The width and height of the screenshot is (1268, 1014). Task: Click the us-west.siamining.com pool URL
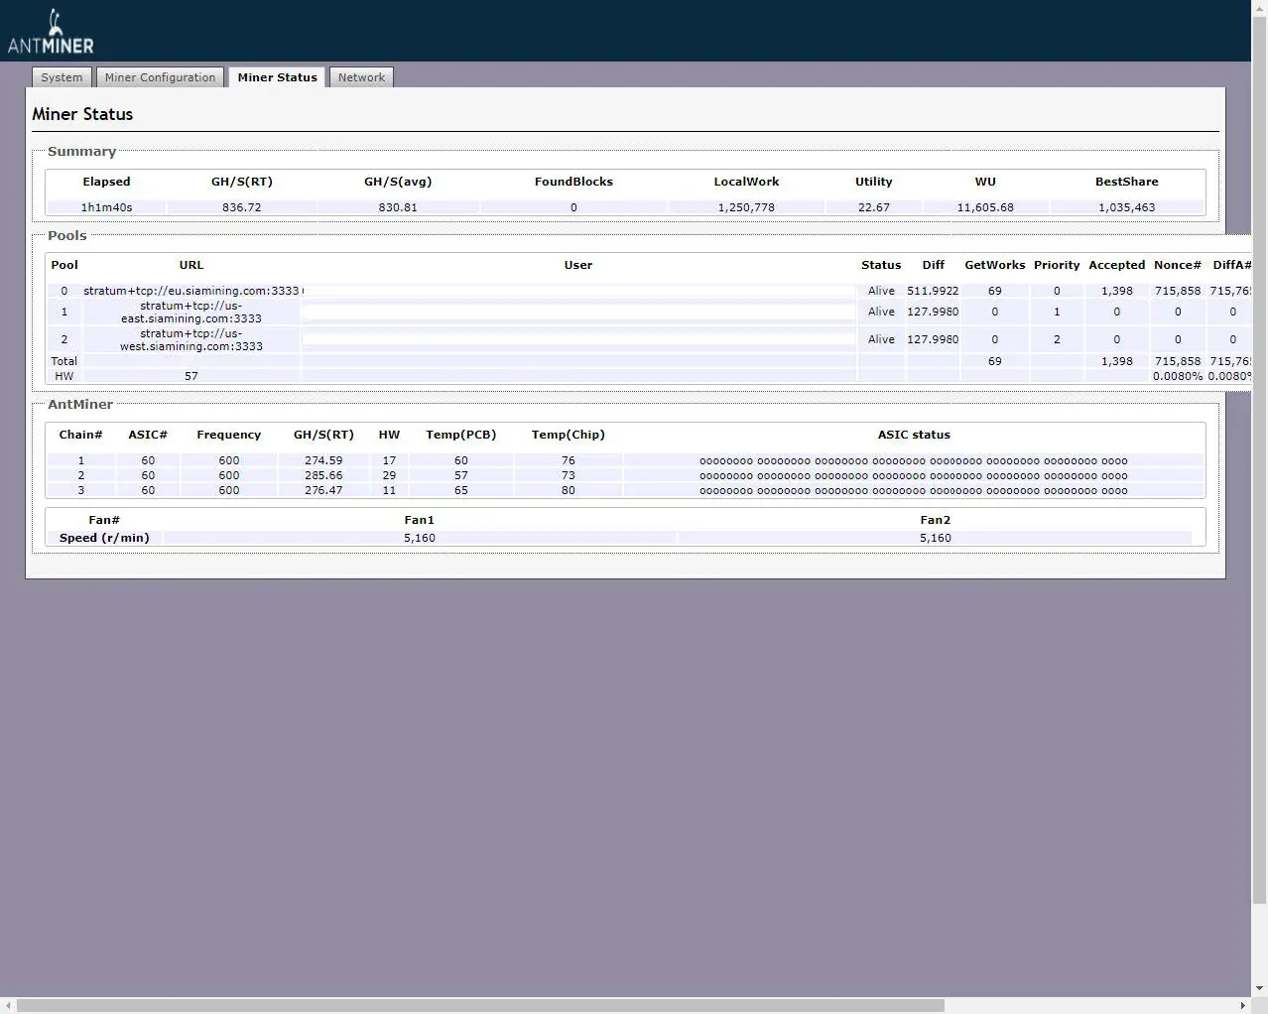(x=190, y=340)
